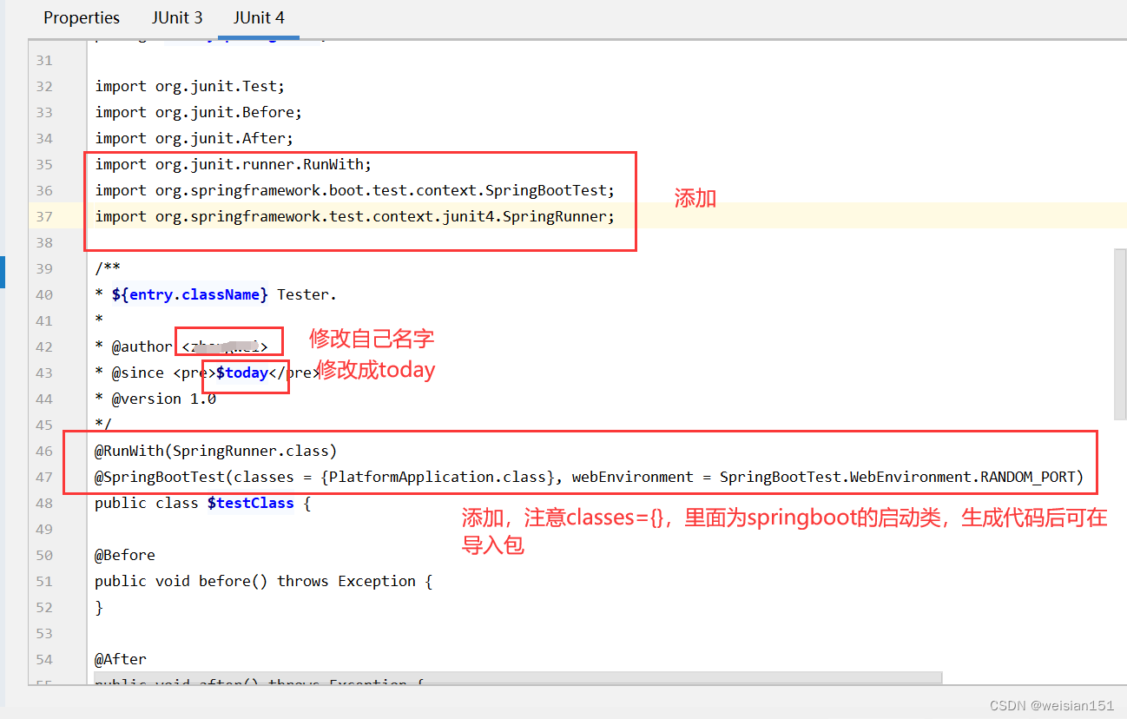Click '@RunWith(SpringRunner.class)' annotation
Viewport: 1127px width, 719px height.
tap(216, 451)
